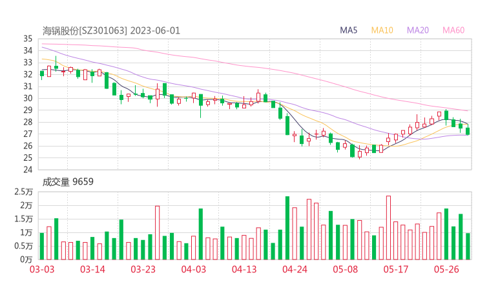Click the MA5 legend label

tap(348, 30)
